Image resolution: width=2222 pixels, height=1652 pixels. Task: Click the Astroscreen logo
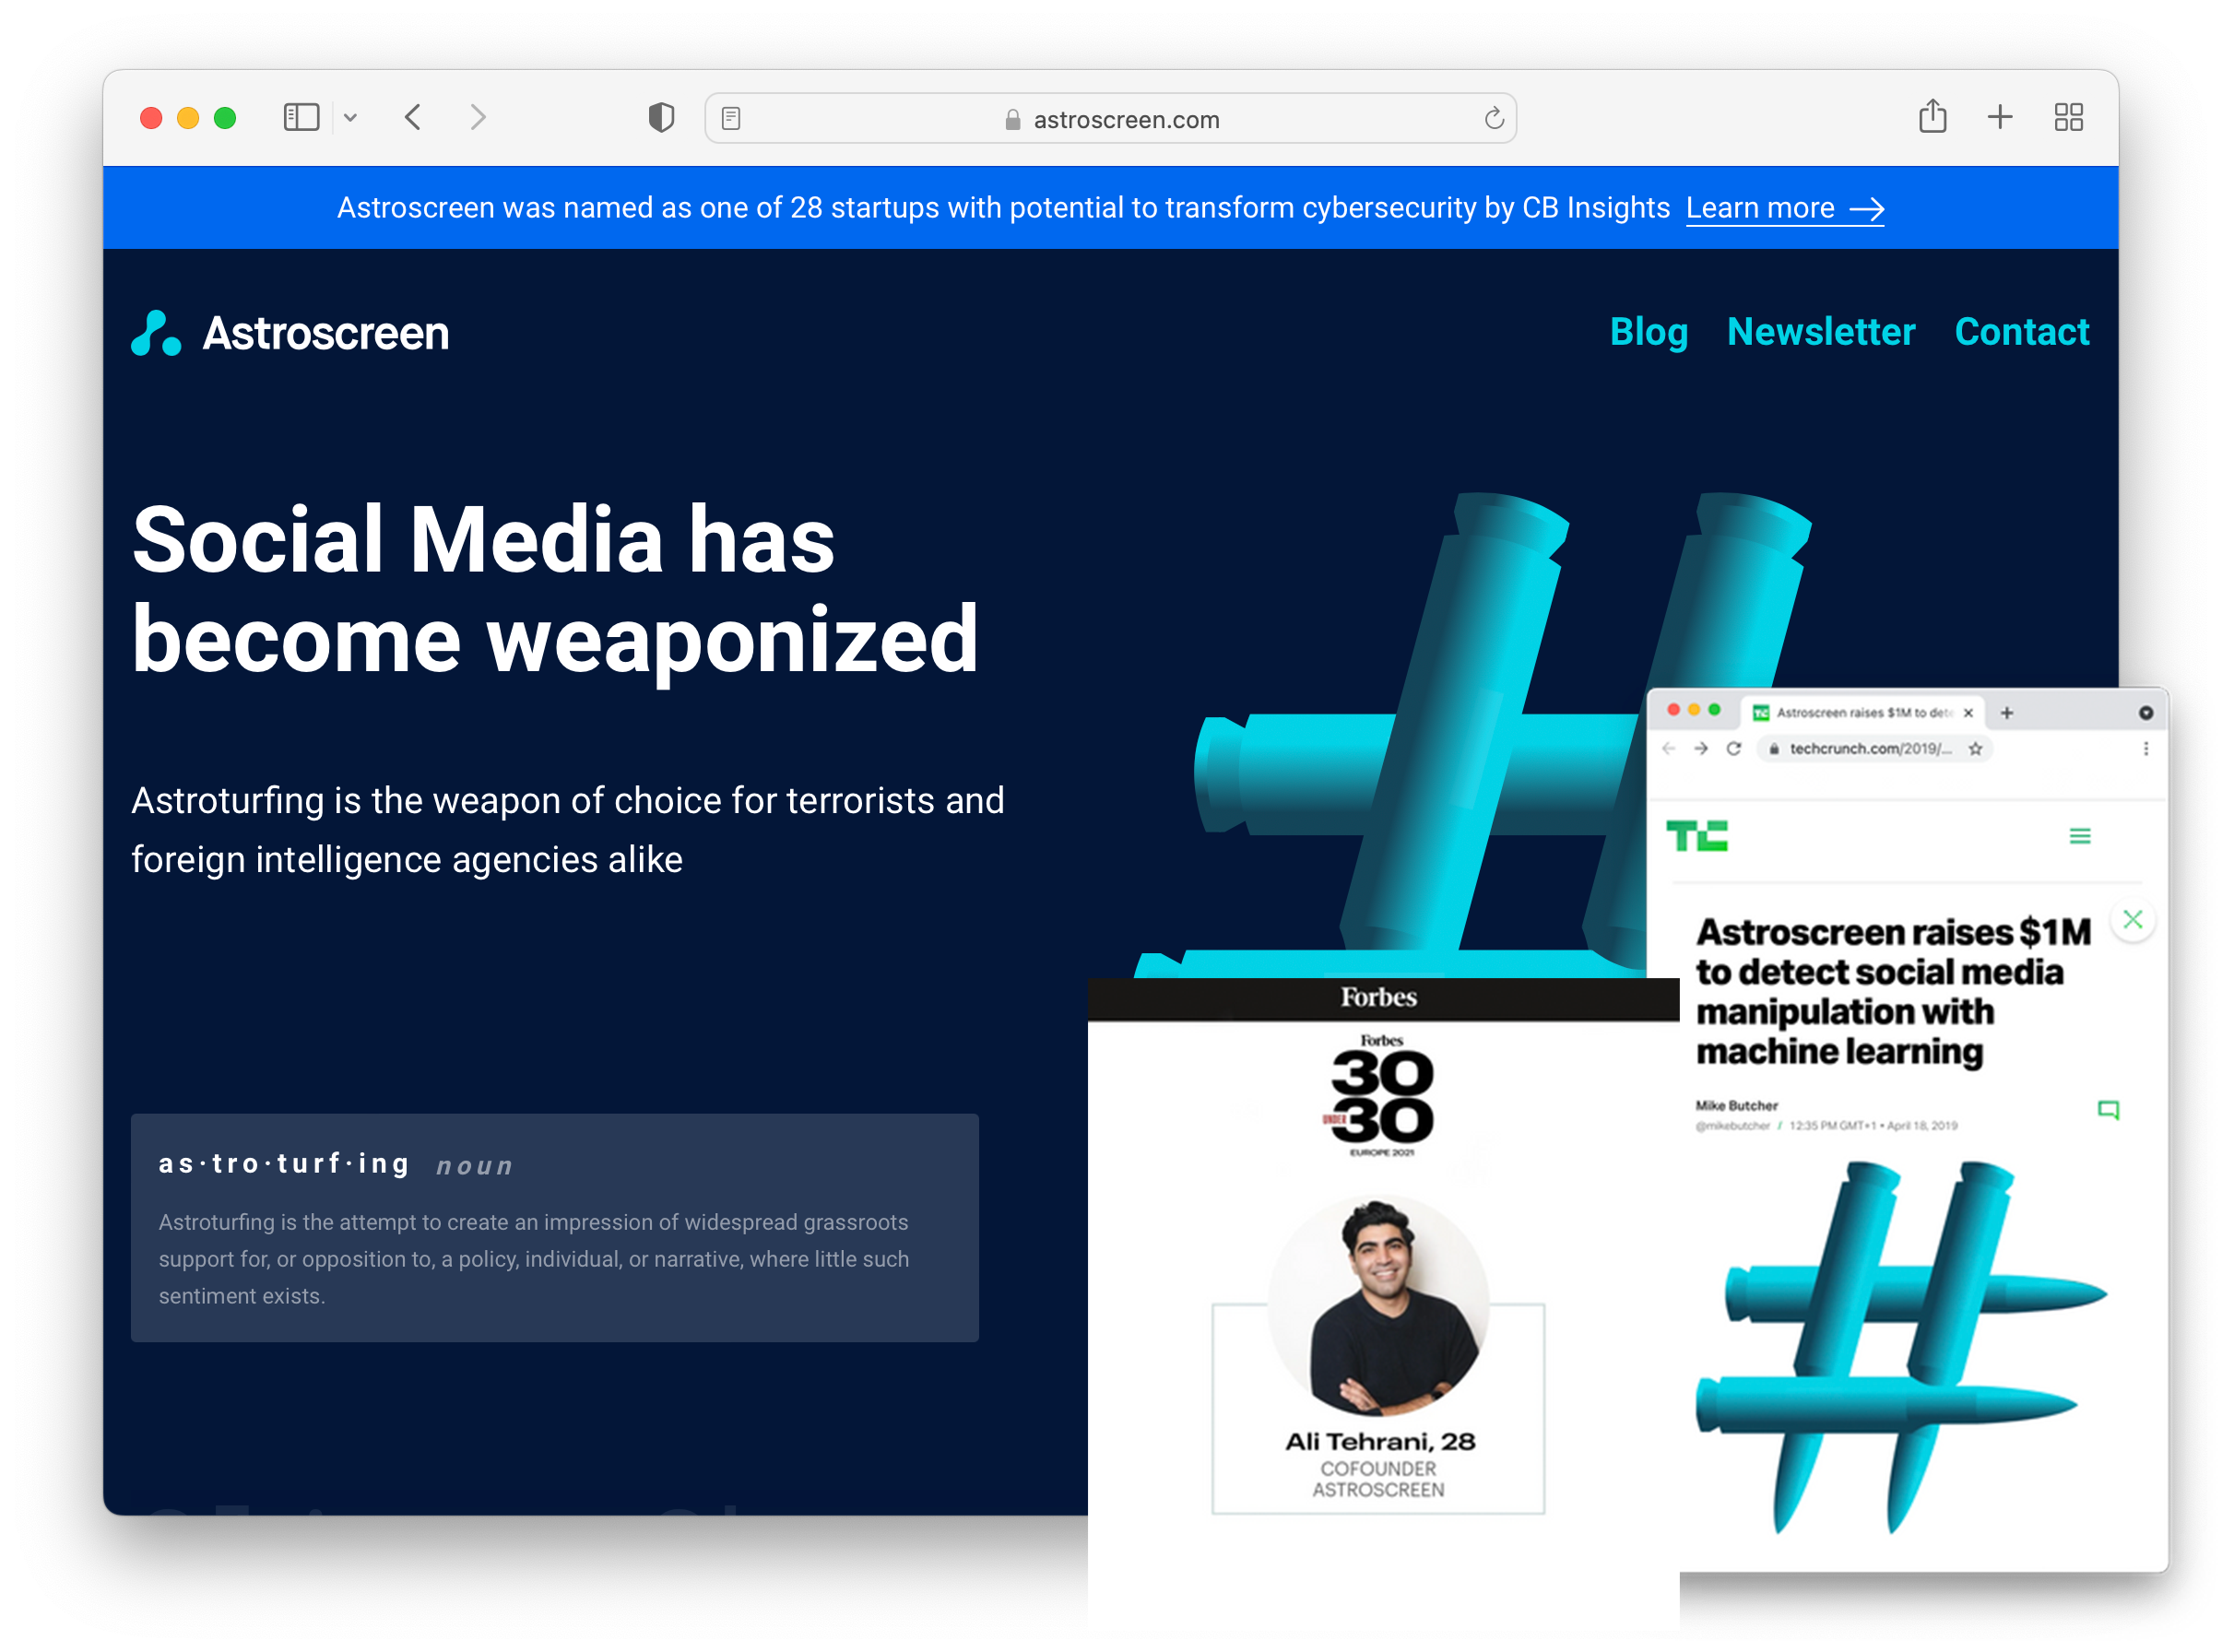(x=290, y=333)
